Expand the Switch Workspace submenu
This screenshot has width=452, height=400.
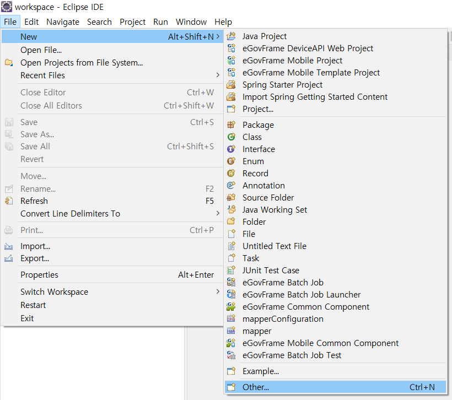pos(218,291)
